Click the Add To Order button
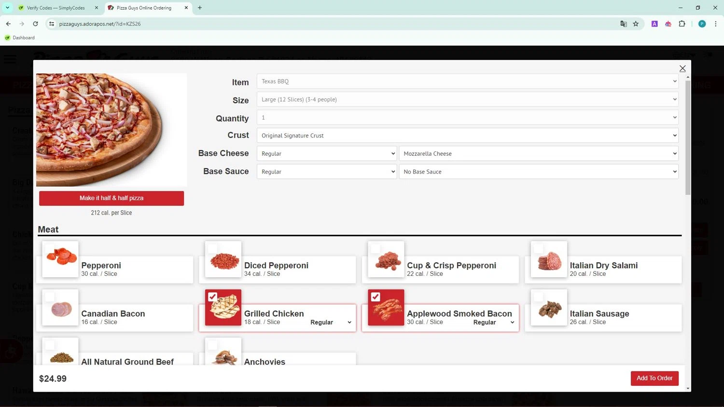This screenshot has height=407, width=724. (654, 378)
